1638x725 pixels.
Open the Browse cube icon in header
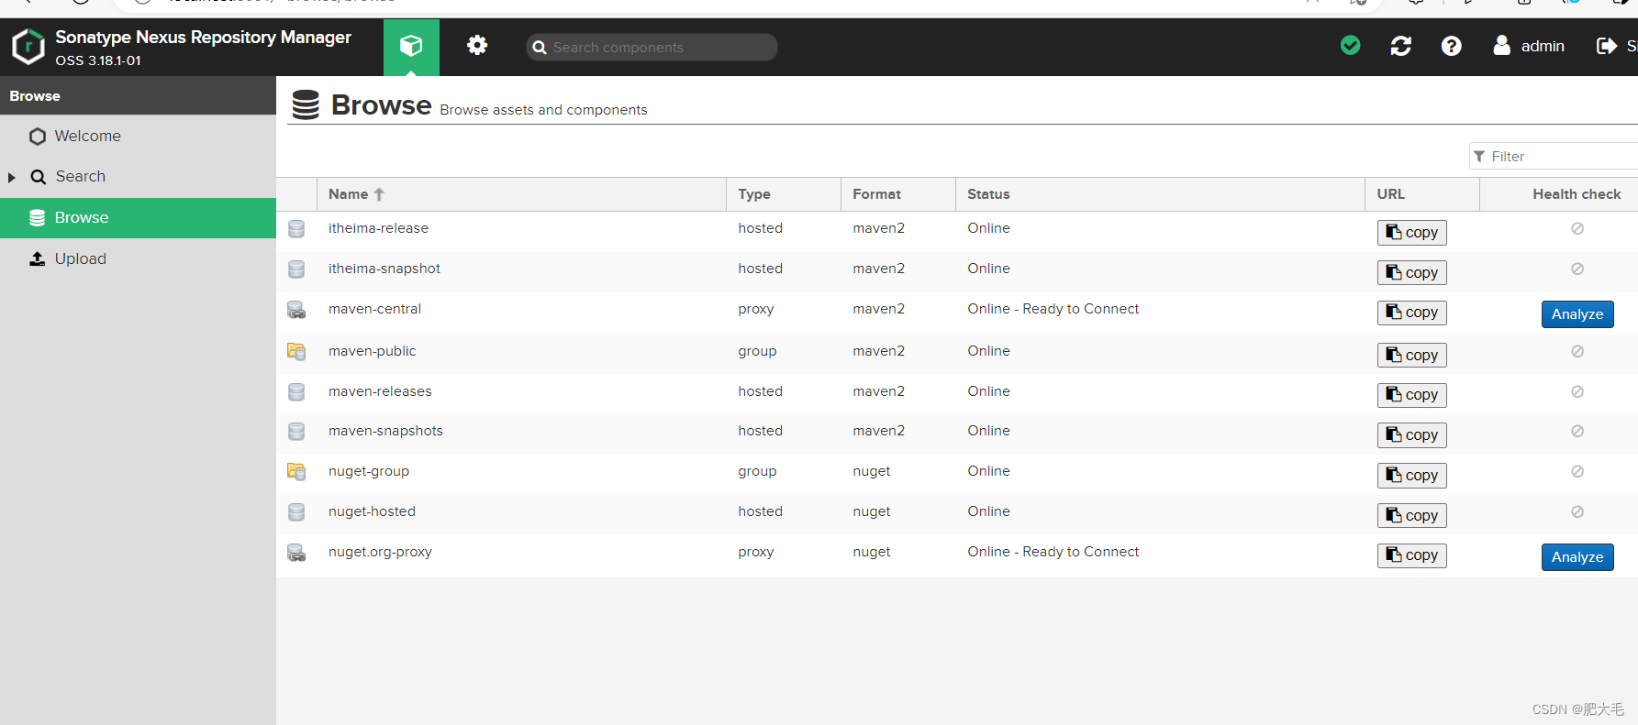411,46
